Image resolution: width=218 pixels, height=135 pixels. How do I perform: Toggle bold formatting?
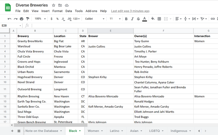(x=126, y=19)
